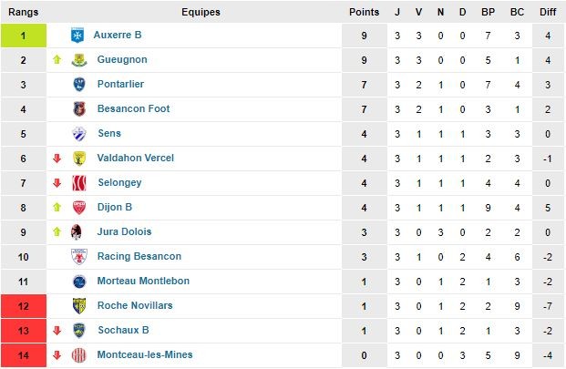This screenshot has width=566, height=369.
Task: Open the Roche Novillars team link
Action: point(135,305)
